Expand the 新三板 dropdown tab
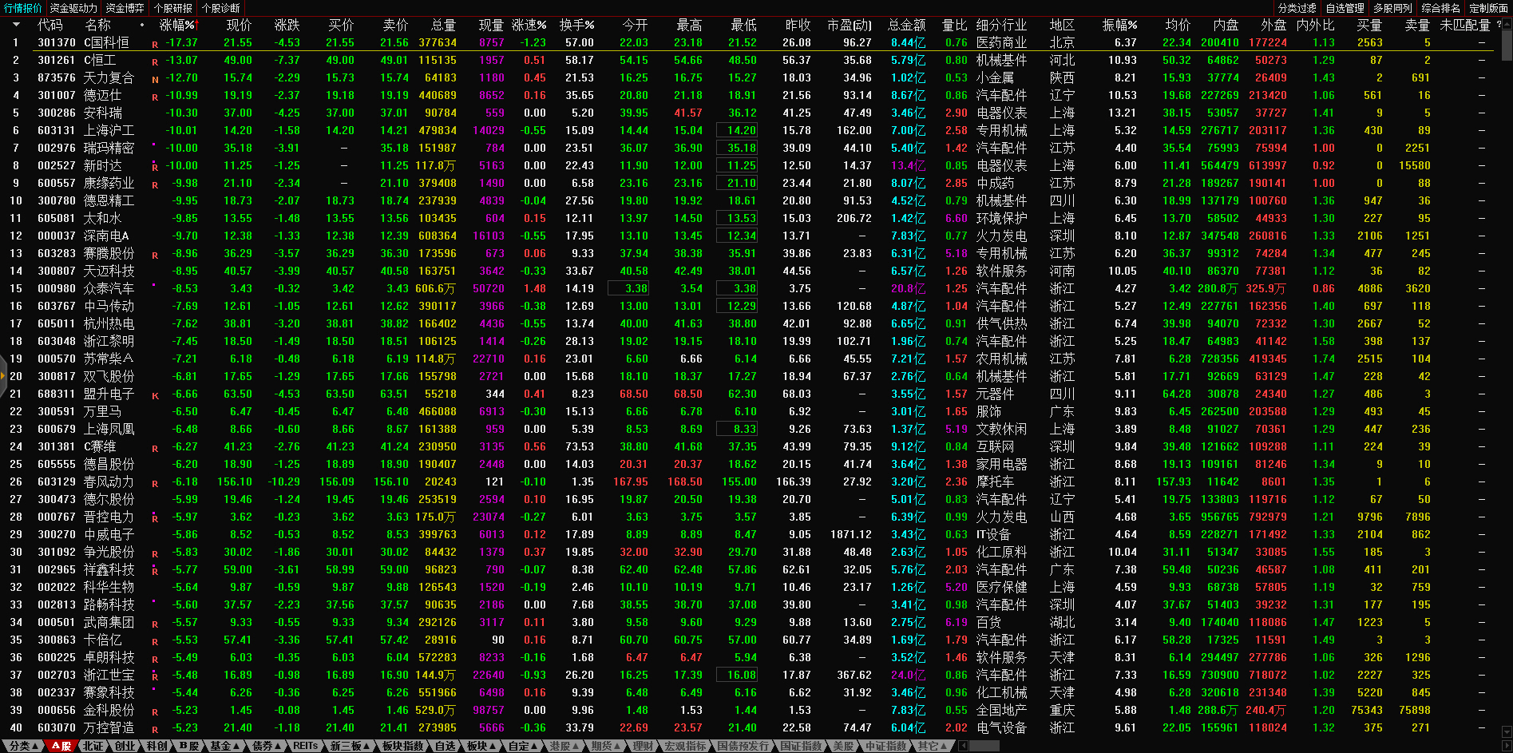This screenshot has height=753, width=1513. coord(350,746)
